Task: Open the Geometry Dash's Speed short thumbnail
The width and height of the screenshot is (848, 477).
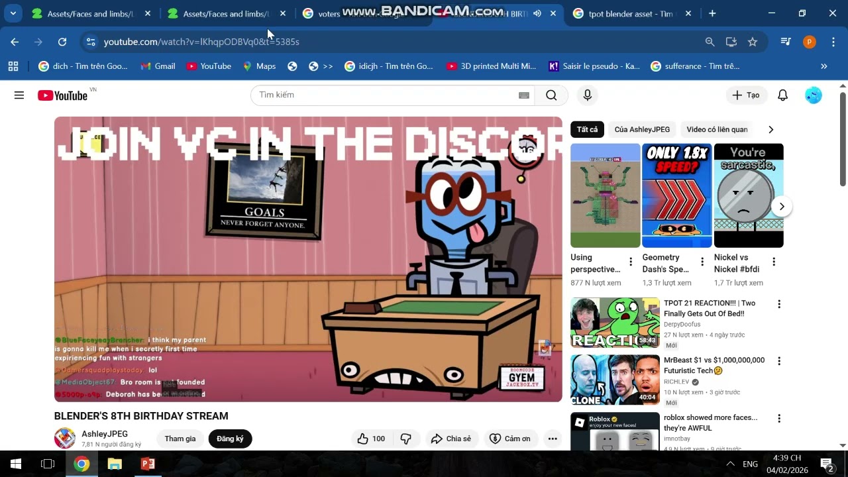Action: pos(677,195)
